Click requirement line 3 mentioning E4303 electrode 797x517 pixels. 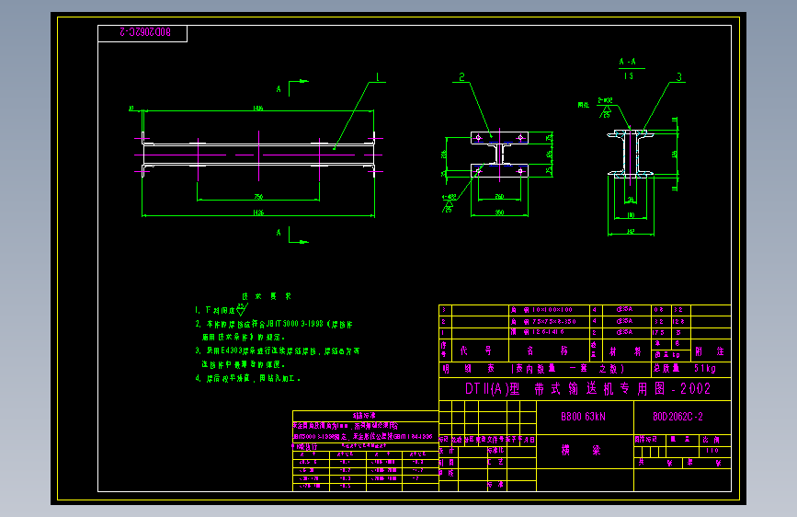click(277, 357)
